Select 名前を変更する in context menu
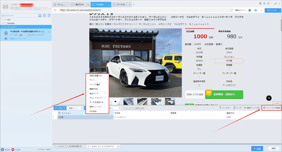 point(97,76)
